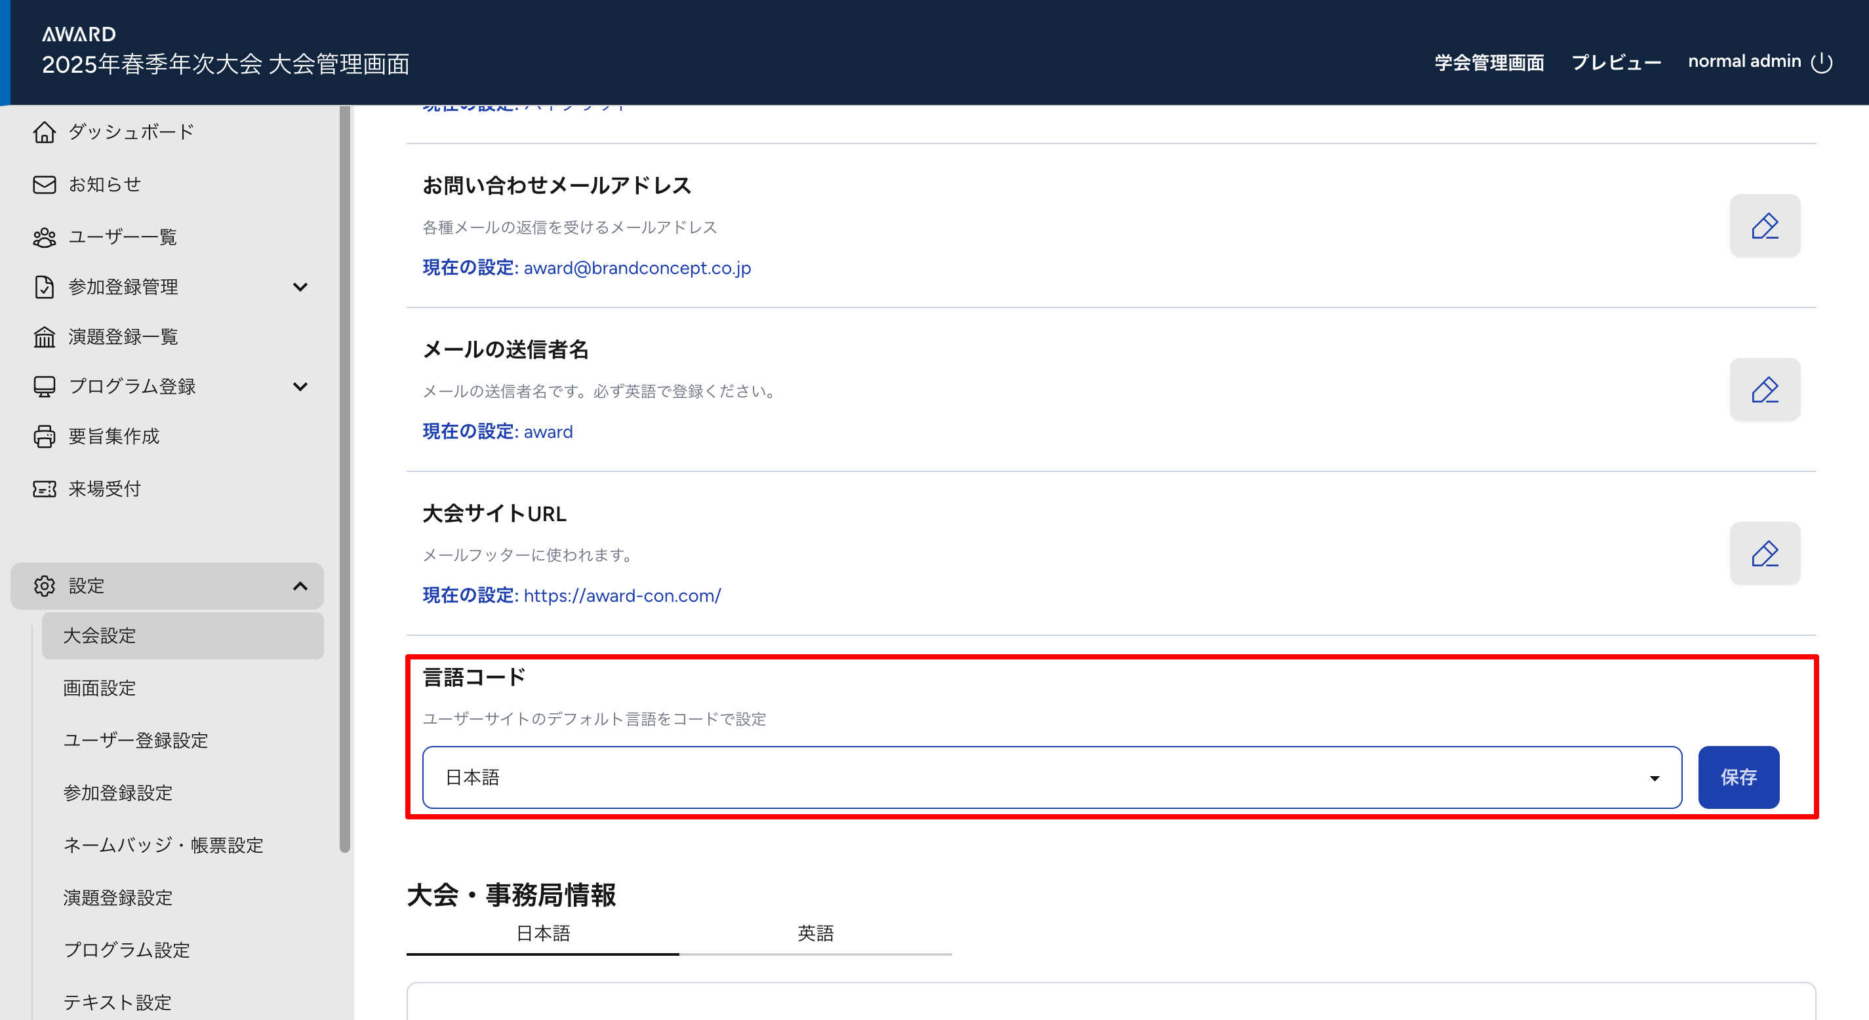Open the 学会管理画面 link
This screenshot has width=1869, height=1020.
[1489, 62]
